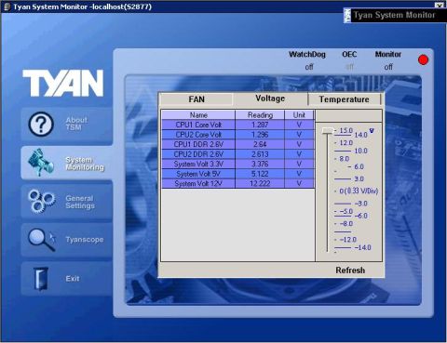The width and height of the screenshot is (447, 343).
Task: Close the Tyan System Monitor window
Action: pyautogui.click(x=439, y=5)
